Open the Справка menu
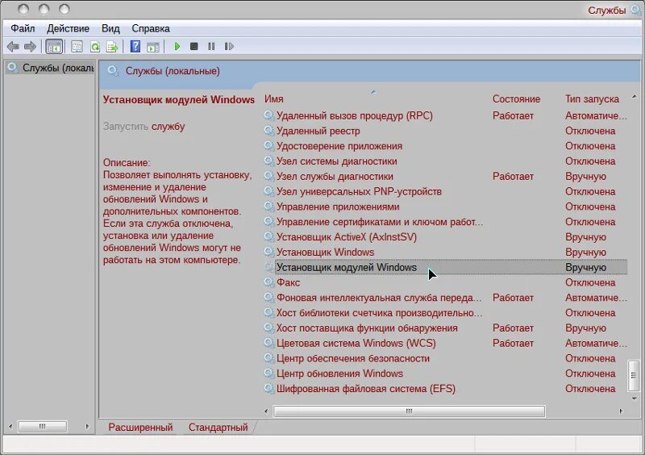 click(x=151, y=28)
